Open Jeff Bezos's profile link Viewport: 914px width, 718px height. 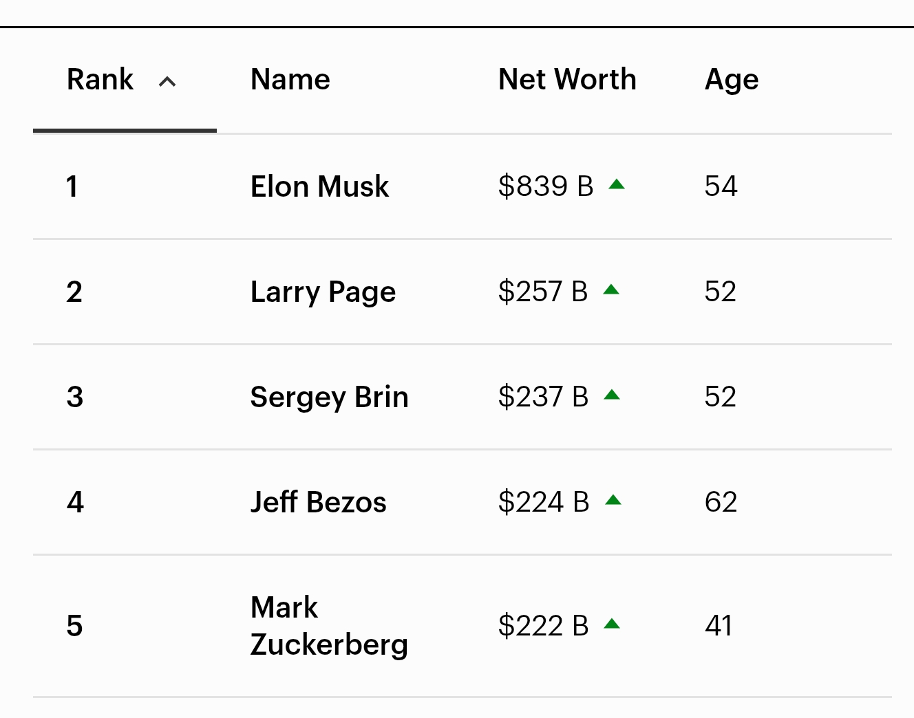click(x=318, y=502)
